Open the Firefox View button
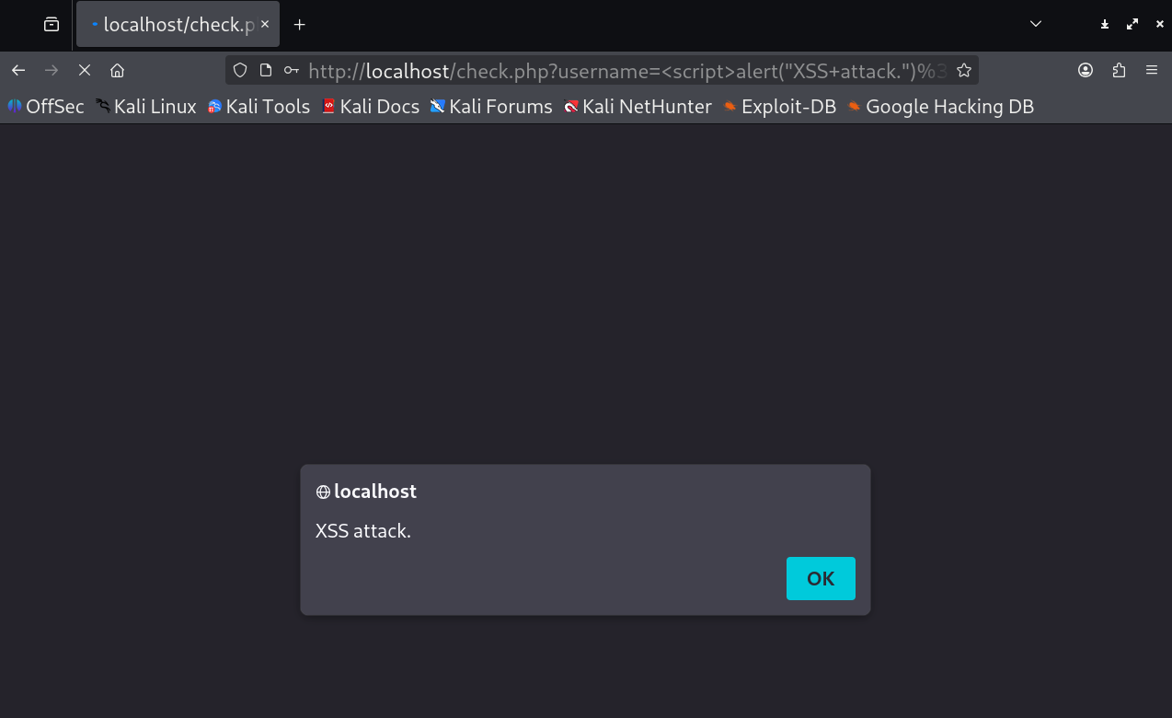Screen dimensions: 1172x718 click(x=52, y=24)
